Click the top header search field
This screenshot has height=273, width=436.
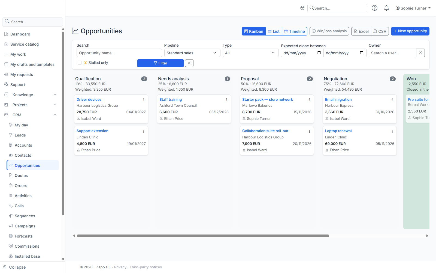(x=337, y=8)
